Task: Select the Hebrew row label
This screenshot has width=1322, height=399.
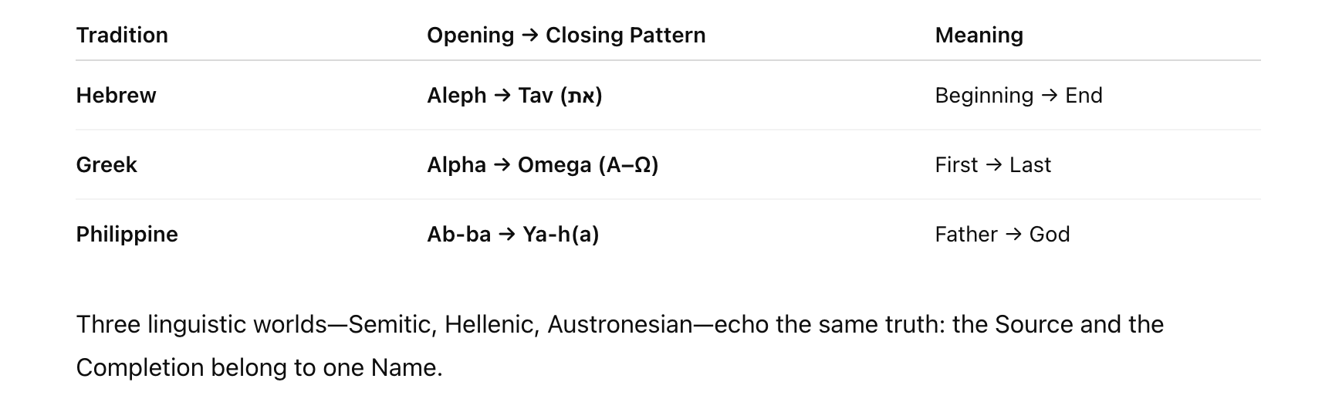Action: [x=116, y=96]
